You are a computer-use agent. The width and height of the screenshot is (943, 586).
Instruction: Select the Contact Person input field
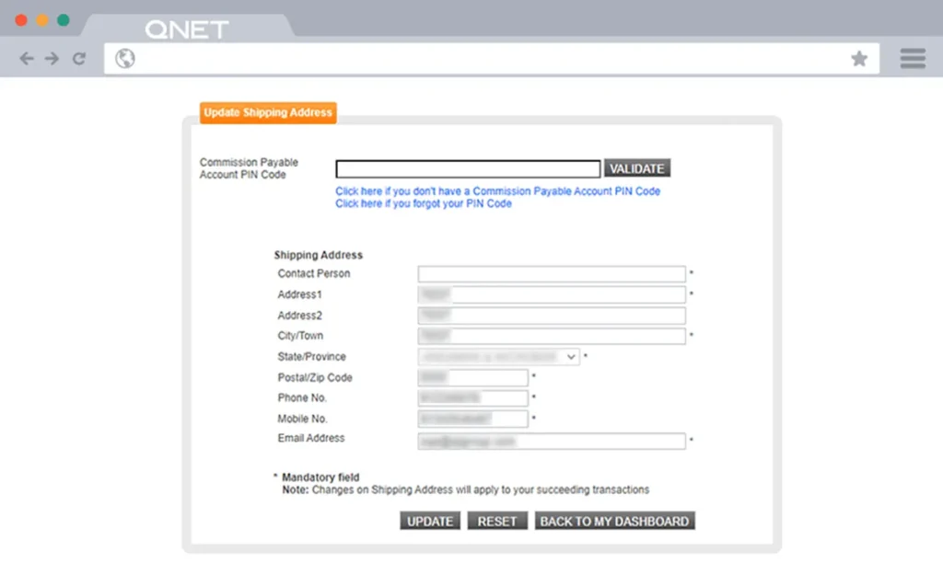(x=551, y=273)
